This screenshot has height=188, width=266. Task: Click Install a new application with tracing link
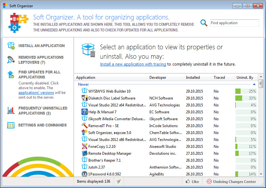[133, 64]
